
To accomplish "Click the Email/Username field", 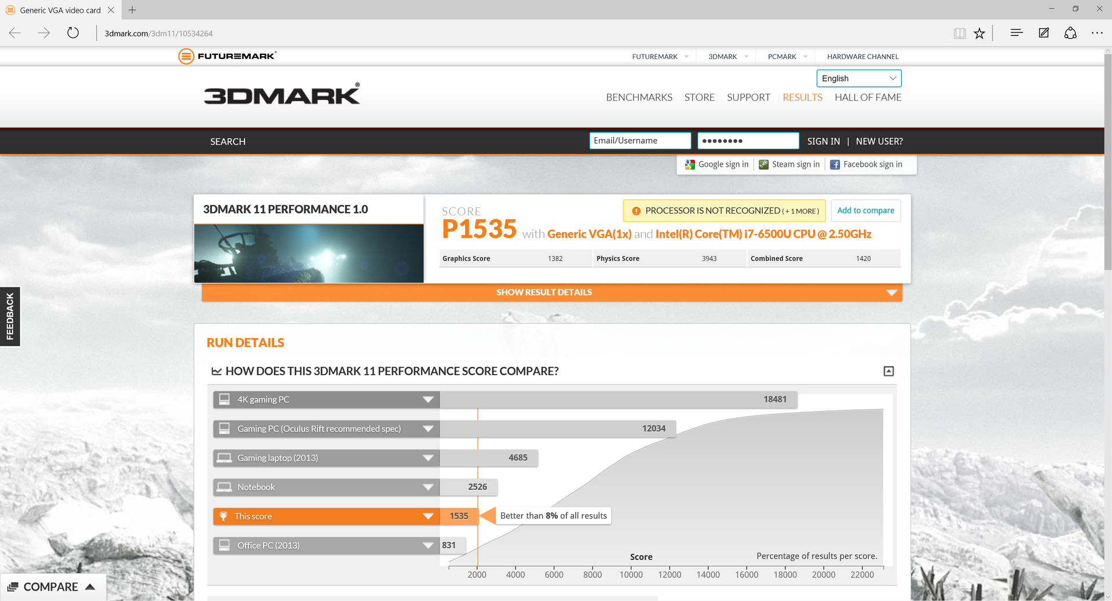I will (x=640, y=141).
